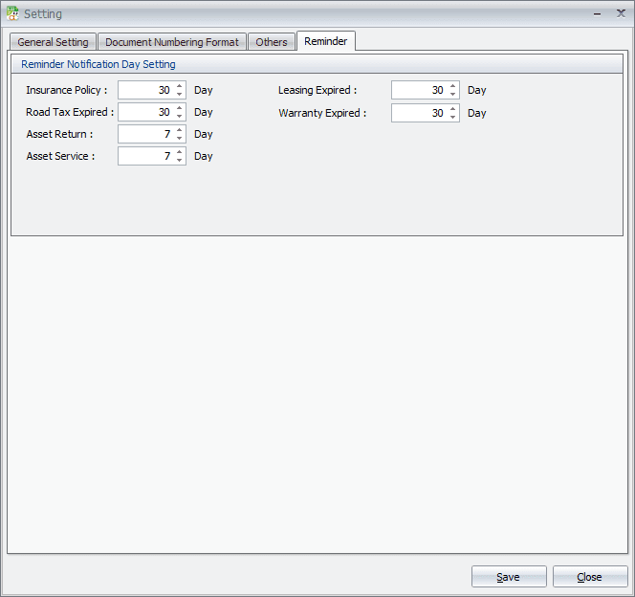Switch to the General Setting tab
The width and height of the screenshot is (635, 597).
[x=53, y=42]
